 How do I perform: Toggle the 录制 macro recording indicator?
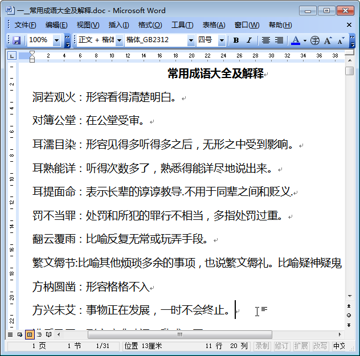(x=262, y=346)
